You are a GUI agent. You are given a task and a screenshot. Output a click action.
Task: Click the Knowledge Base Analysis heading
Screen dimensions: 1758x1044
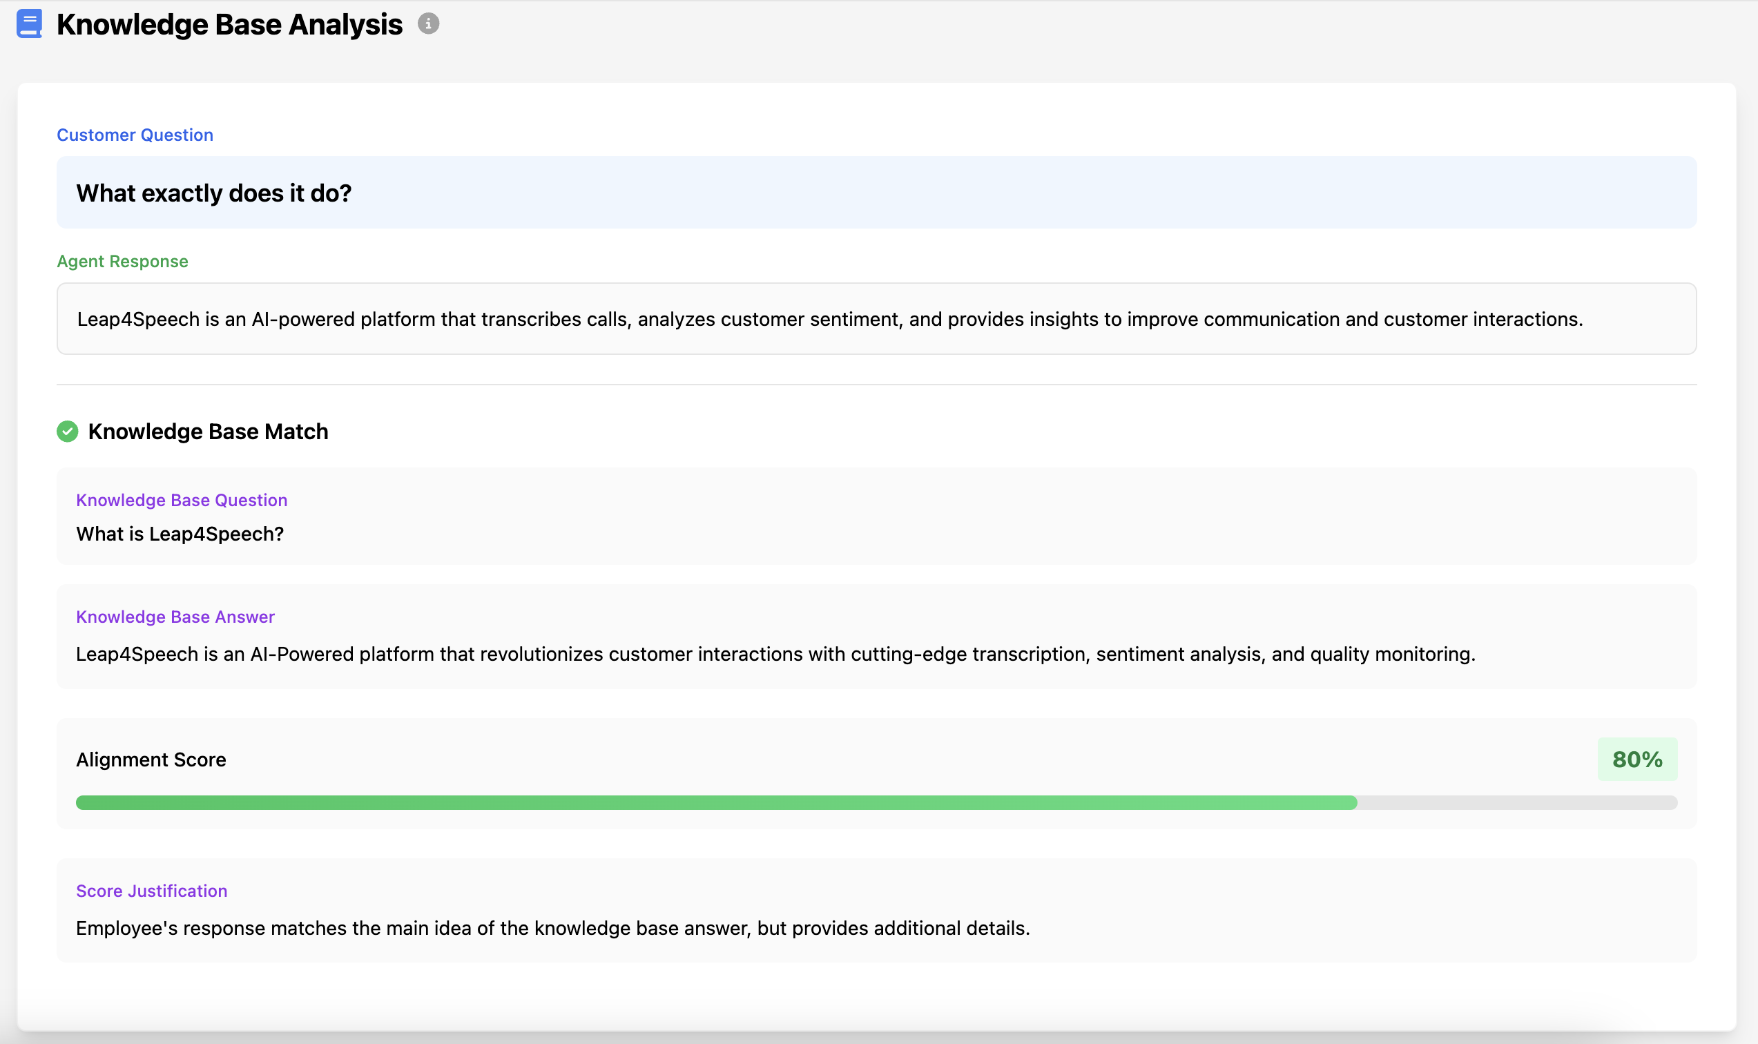click(x=229, y=25)
